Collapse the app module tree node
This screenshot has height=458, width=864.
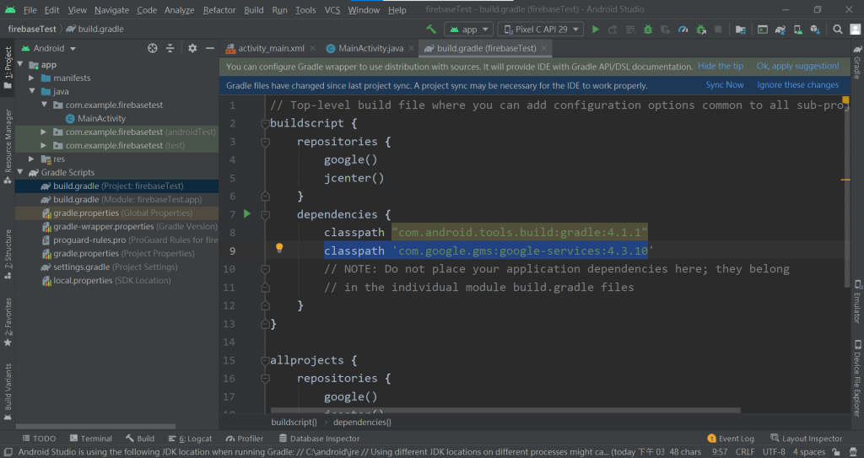[20, 64]
